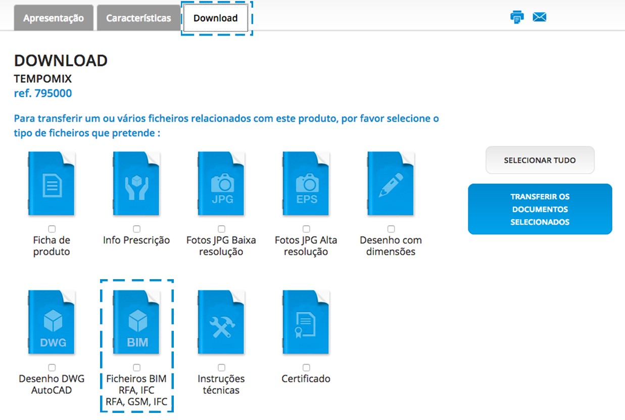625x420 pixels.
Task: Click the Ficheiros BIM RFA, IFC label
Action: pos(136,390)
